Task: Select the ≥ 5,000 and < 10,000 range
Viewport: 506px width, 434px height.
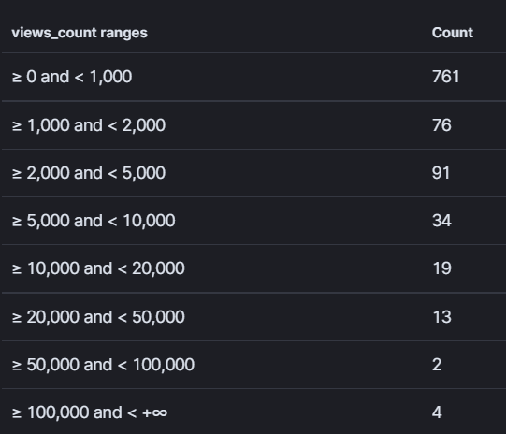Action: [x=94, y=221]
